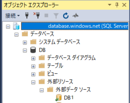
Task: Toggle auto-hide pin for Object Explorer
Action: pos(117,5)
